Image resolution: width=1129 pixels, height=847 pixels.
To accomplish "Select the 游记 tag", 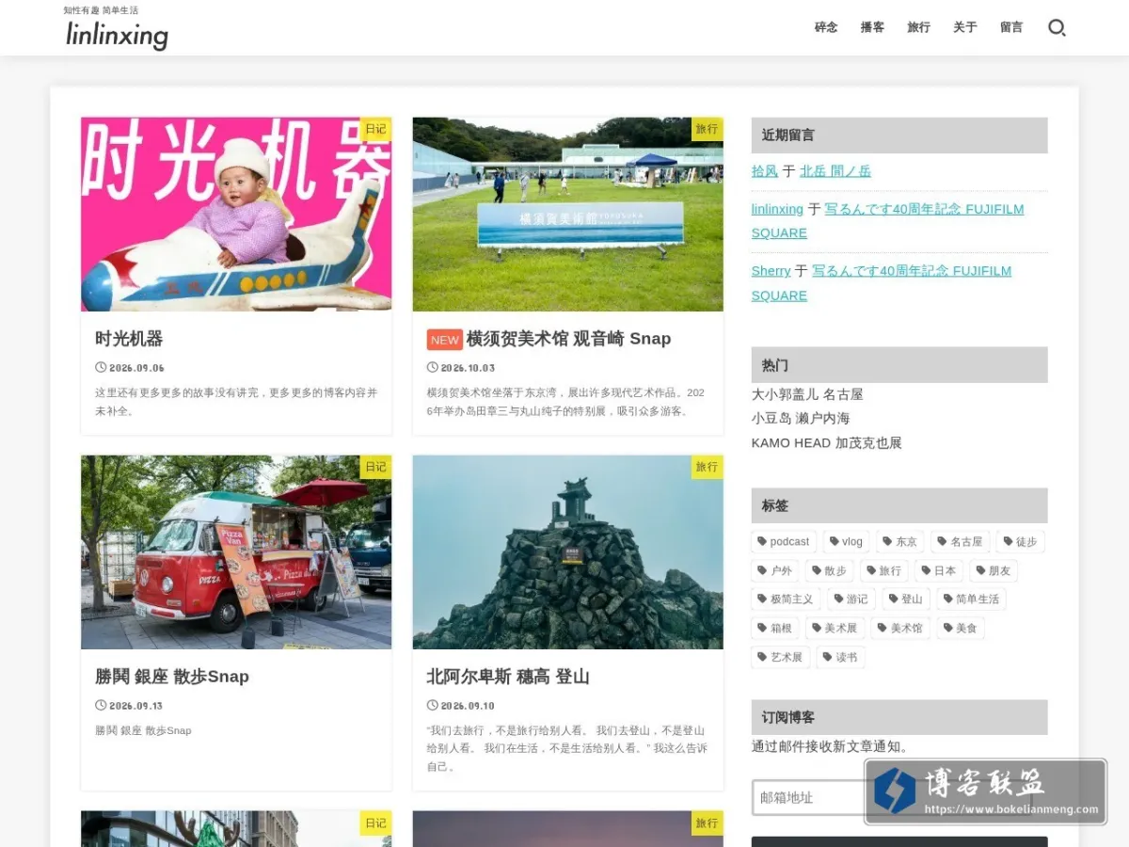I will tap(851, 599).
